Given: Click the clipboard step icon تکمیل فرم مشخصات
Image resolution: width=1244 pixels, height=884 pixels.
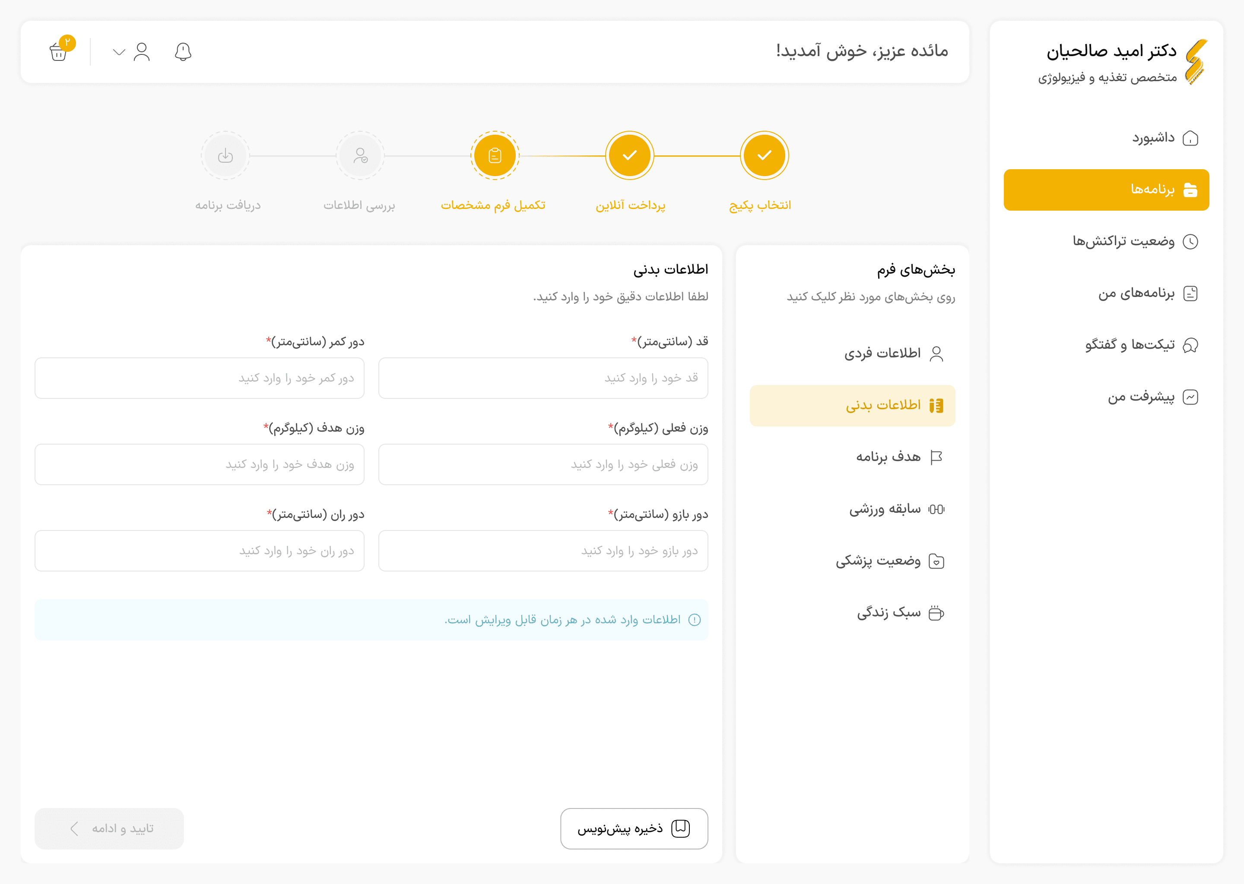Looking at the screenshot, I should click(495, 156).
